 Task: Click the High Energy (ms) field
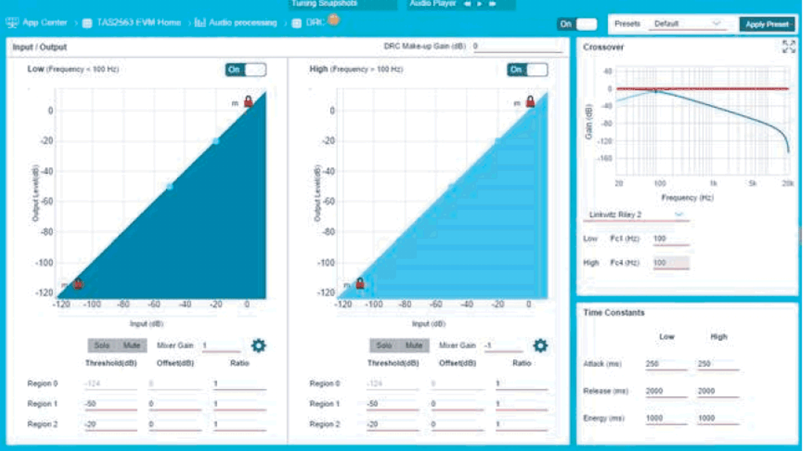(x=718, y=418)
